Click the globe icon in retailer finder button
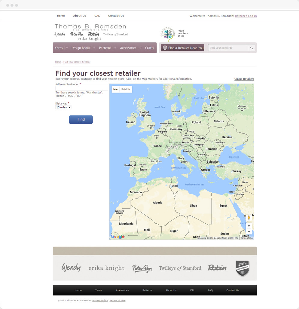 click(x=165, y=48)
